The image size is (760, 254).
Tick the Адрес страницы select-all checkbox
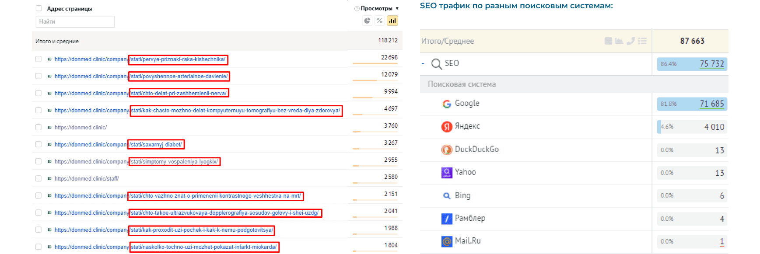pyautogui.click(x=39, y=8)
